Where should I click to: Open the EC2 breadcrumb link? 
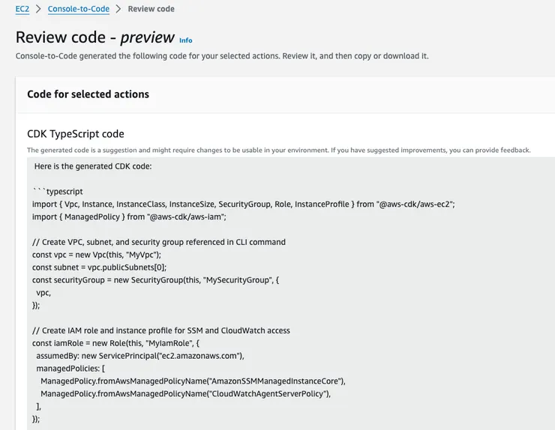(x=22, y=9)
